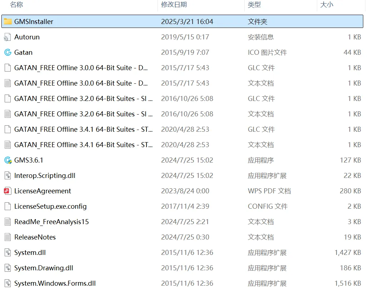Click the date 2024/7/25 2:21
This screenshot has width=369, height=295.
click(x=185, y=222)
